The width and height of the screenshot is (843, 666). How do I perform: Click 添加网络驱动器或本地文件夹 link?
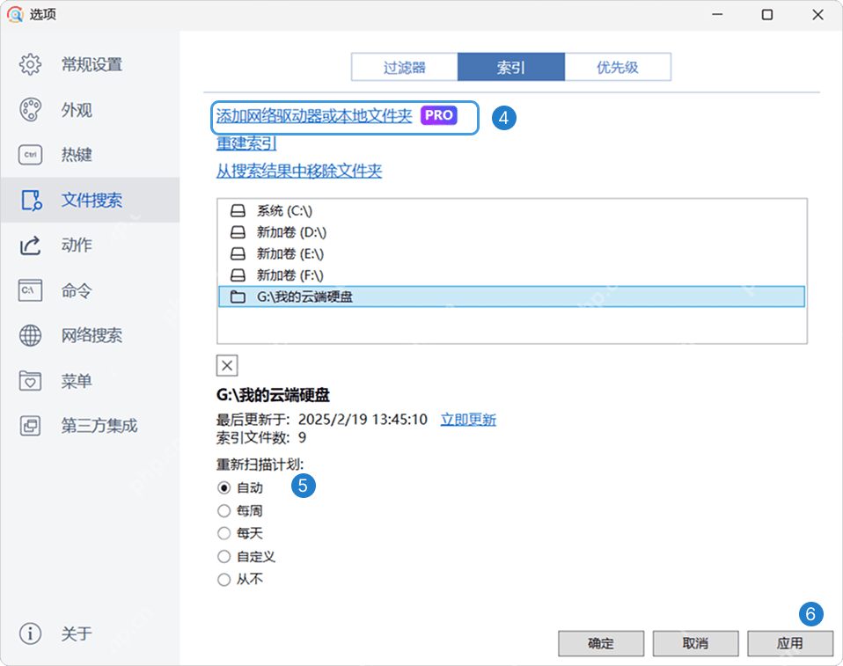click(314, 115)
